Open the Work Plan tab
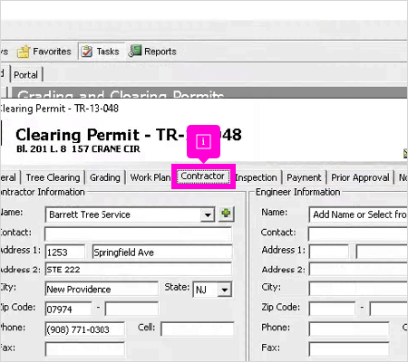408x362 pixels. pyautogui.click(x=151, y=177)
